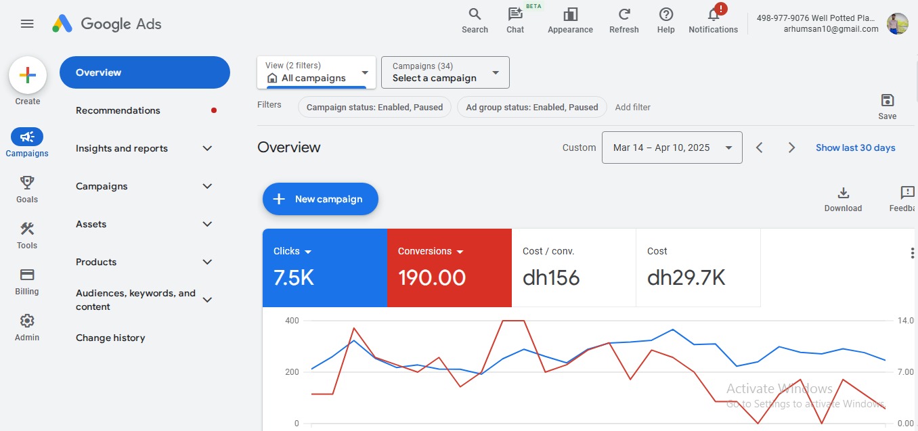Viewport: 918px width, 431px height.
Task: Click the New campaign button
Action: [320, 199]
